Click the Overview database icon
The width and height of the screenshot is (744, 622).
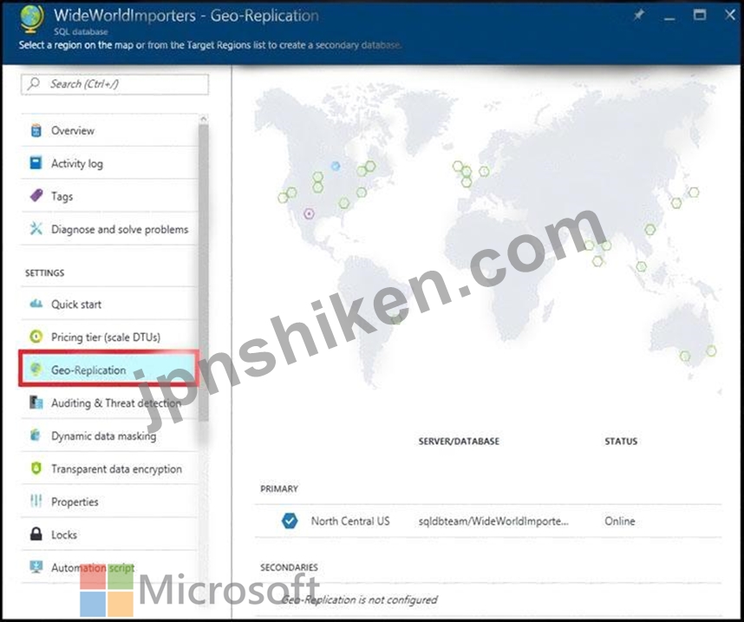pyautogui.click(x=36, y=130)
